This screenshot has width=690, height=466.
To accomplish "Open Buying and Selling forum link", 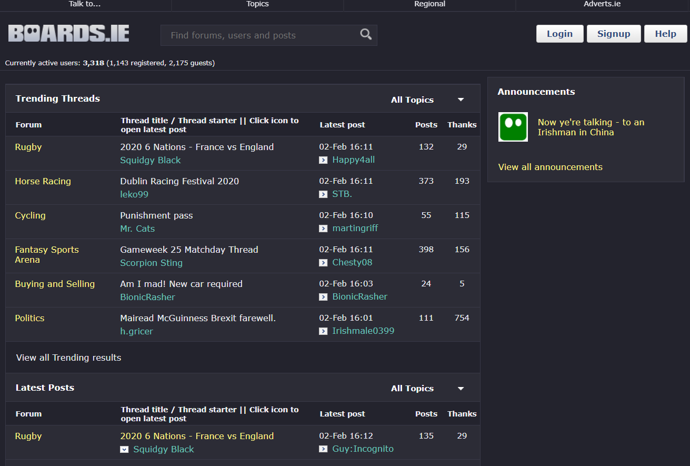I will pyautogui.click(x=55, y=284).
